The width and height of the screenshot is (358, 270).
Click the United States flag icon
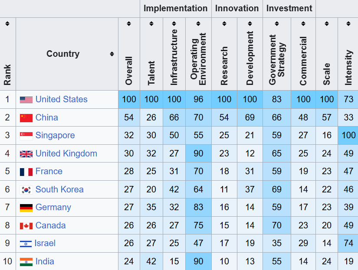(26, 100)
